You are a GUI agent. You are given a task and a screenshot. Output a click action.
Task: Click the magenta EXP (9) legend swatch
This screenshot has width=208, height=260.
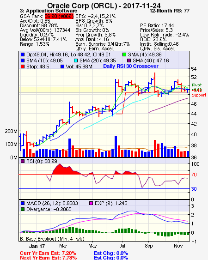[91, 203]
